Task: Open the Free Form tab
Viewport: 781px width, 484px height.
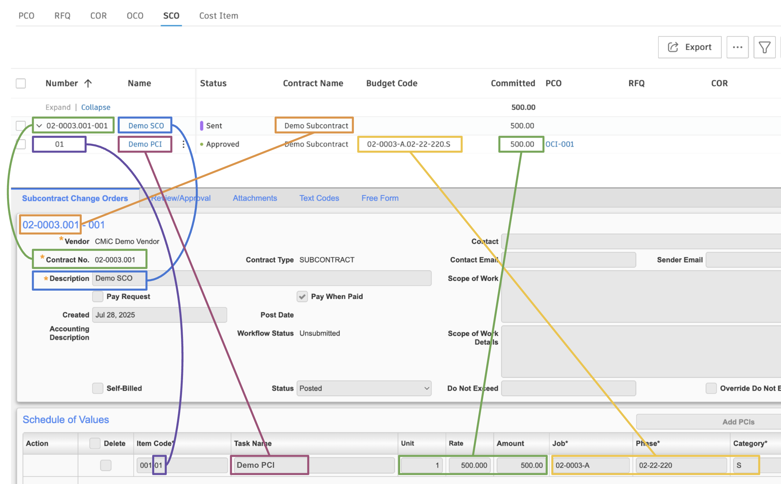Action: tap(380, 198)
